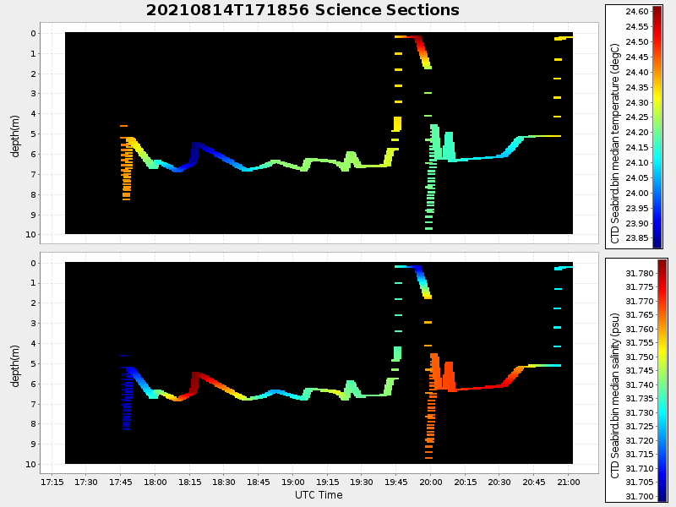Click depth tick 10 on temperature plot
This screenshot has height=507, width=676.
click(30, 235)
